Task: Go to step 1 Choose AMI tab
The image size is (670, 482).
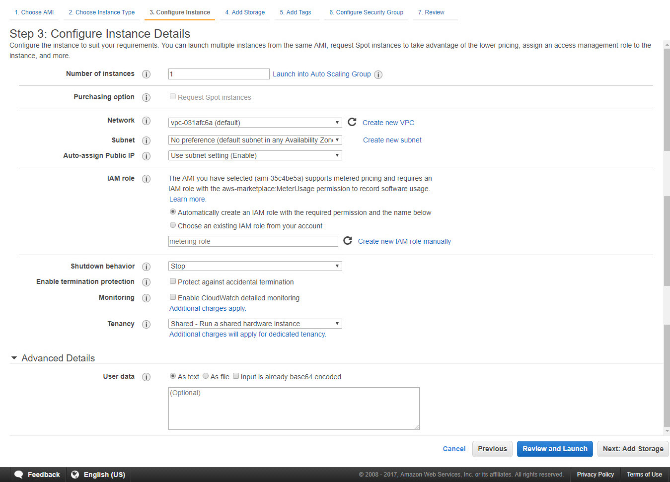Action: point(34,12)
